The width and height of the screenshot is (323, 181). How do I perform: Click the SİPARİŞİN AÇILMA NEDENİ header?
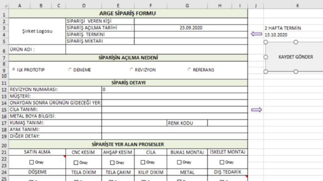(128, 58)
